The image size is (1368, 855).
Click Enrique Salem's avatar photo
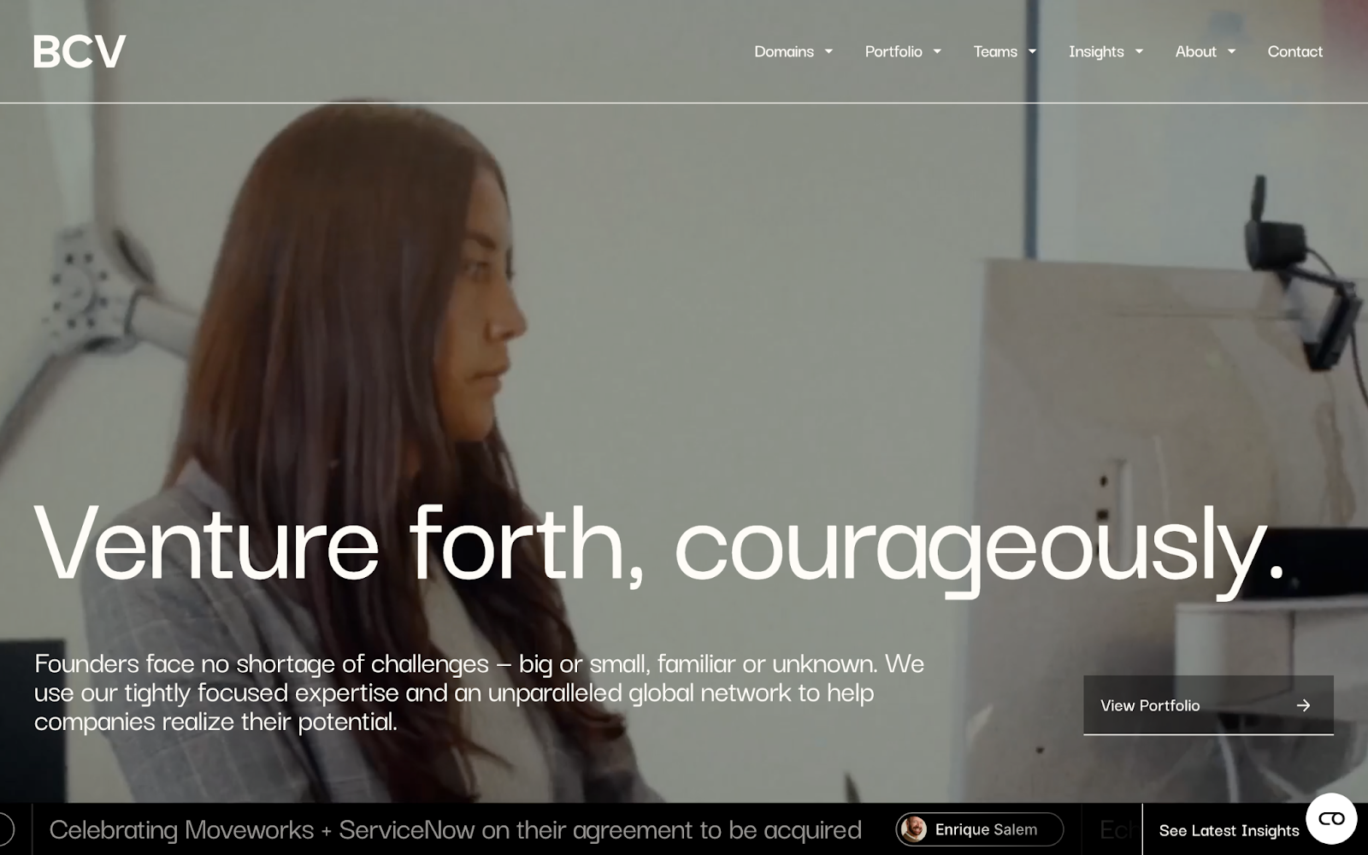(x=914, y=829)
